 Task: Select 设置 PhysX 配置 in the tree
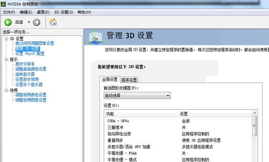[x=30, y=54]
